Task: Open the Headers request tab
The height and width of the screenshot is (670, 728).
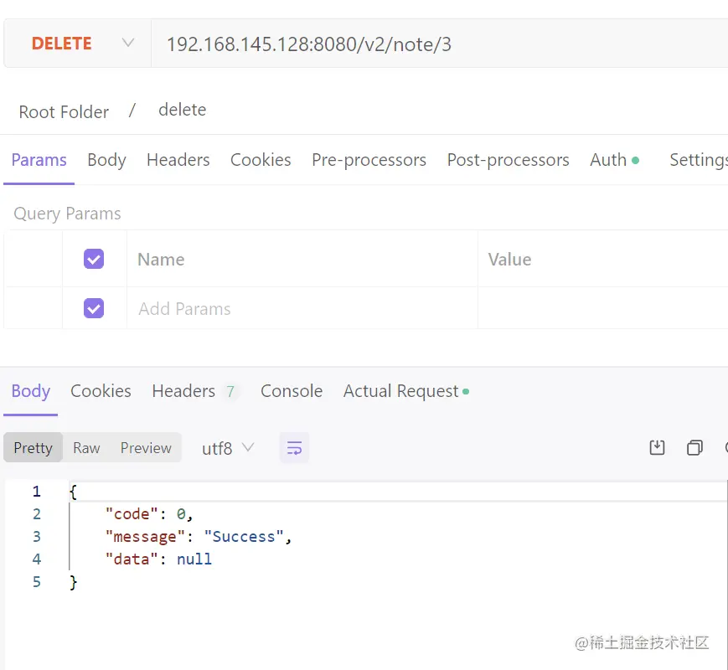Action: 178,160
